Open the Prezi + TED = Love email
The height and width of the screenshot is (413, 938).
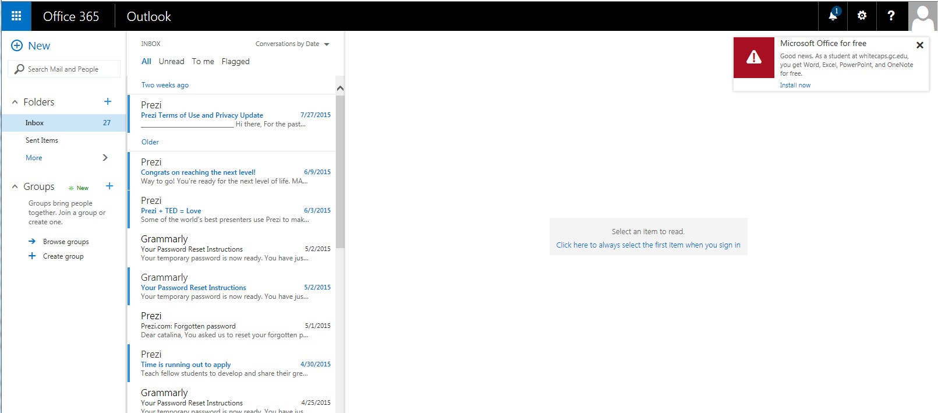(x=232, y=210)
